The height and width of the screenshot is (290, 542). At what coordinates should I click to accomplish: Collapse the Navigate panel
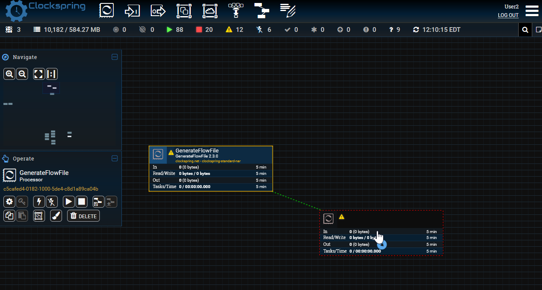[x=114, y=57]
